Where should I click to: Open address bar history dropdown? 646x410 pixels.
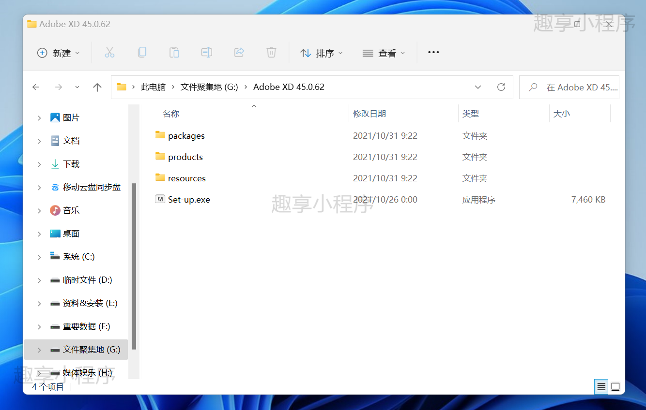tap(478, 87)
